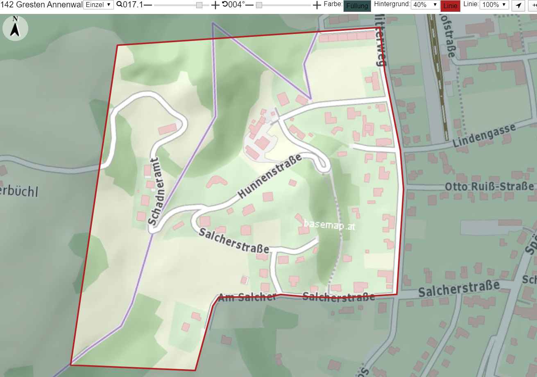537x377 pixels.
Task: Click the zoom slider handle
Action: [x=199, y=5]
